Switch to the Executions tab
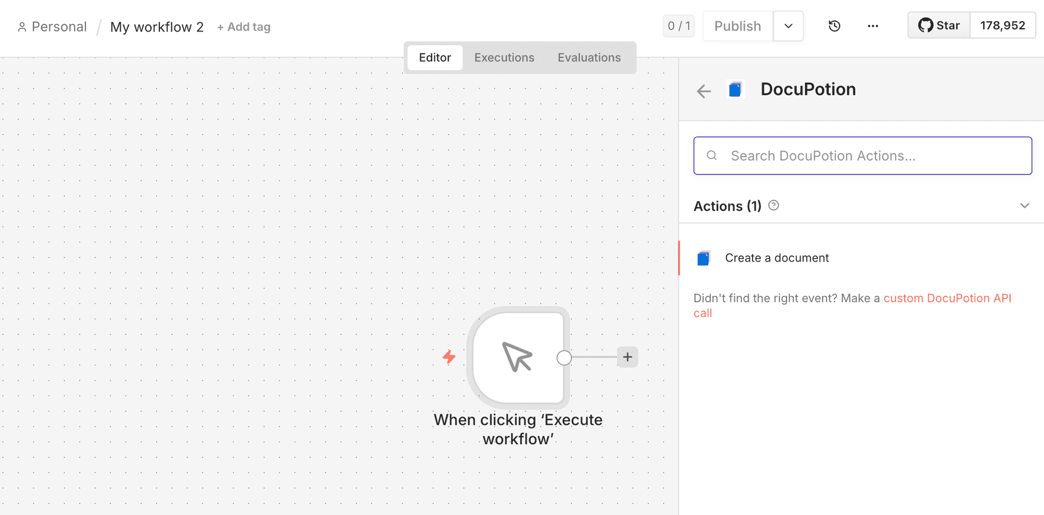This screenshot has height=515, width=1044. (504, 57)
